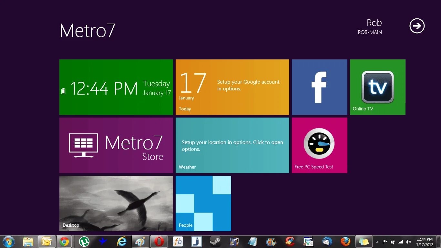Open the Weather tile to set location
441x248 pixels.
click(232, 145)
